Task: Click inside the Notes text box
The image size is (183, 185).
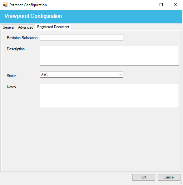Action: [109, 96]
